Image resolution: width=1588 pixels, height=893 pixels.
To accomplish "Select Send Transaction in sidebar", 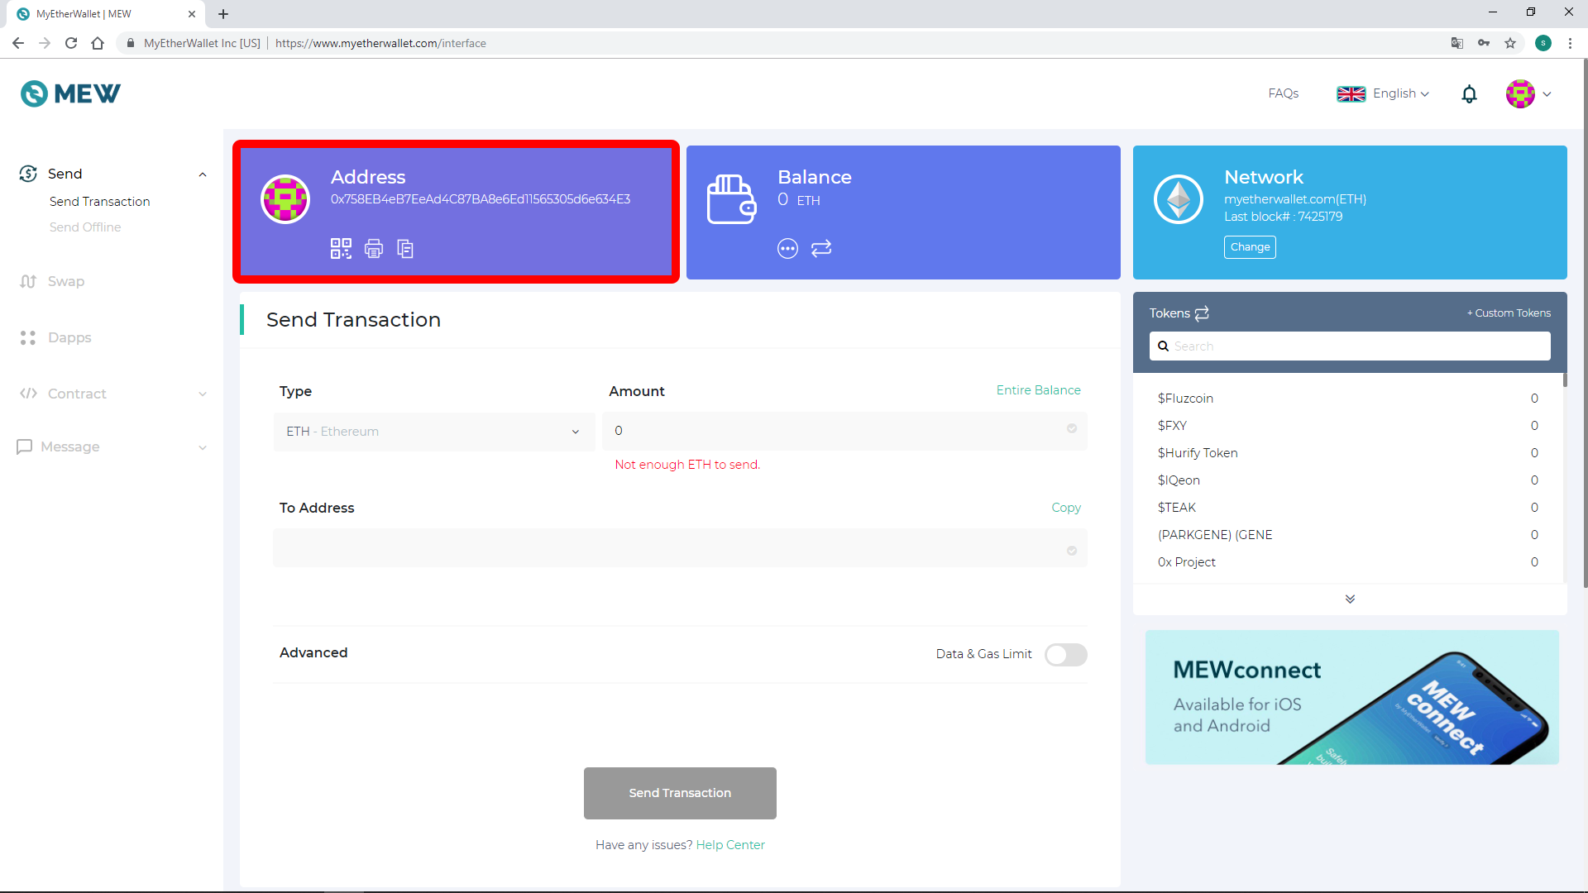I will click(x=100, y=202).
